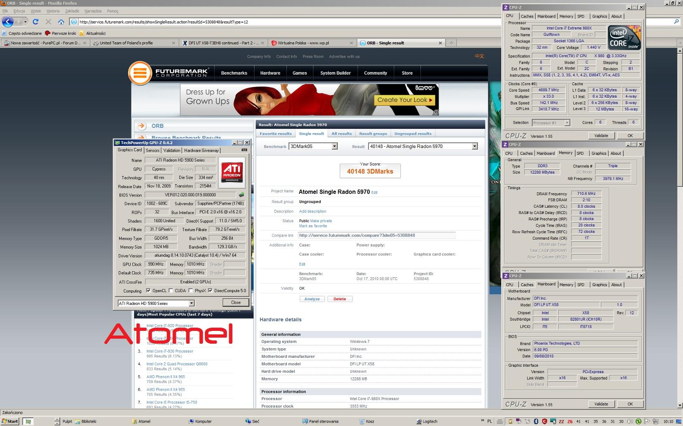This screenshot has width=683, height=426.
Task: Click the Delete result button
Action: tap(340, 299)
